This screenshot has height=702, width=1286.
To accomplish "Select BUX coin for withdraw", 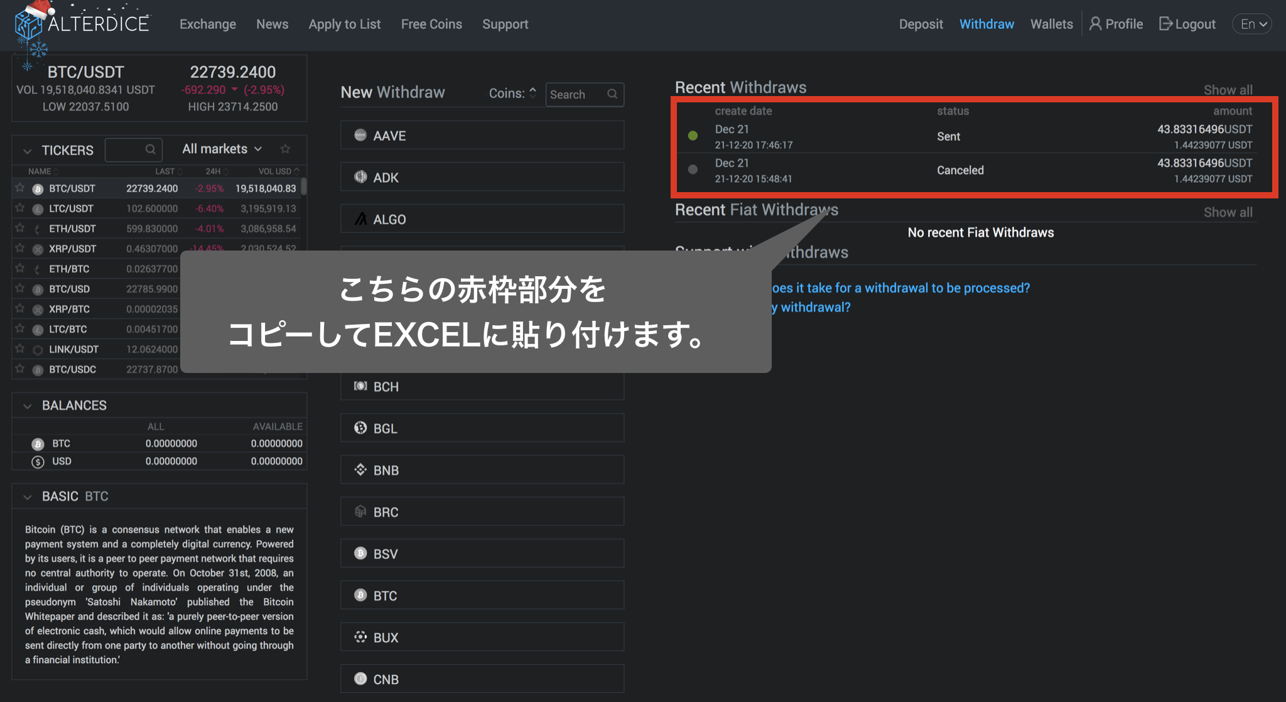I will [x=482, y=637].
